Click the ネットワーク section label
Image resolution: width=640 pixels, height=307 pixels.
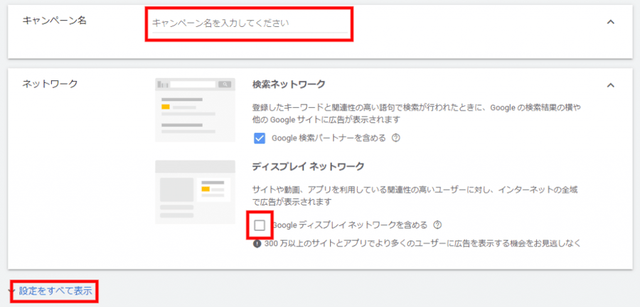pos(50,85)
